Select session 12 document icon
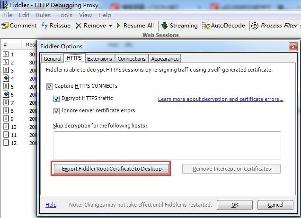The height and width of the screenshot is (218, 301). click(6, 143)
